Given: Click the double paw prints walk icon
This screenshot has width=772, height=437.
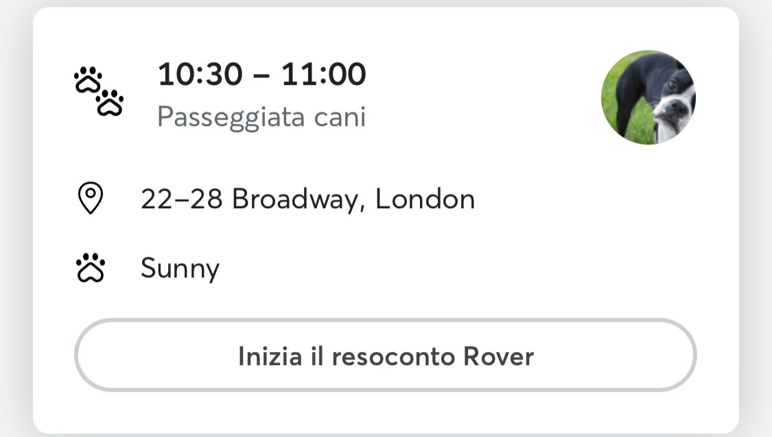Looking at the screenshot, I should click(x=98, y=91).
